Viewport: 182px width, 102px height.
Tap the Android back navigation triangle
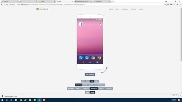click(x=83, y=62)
